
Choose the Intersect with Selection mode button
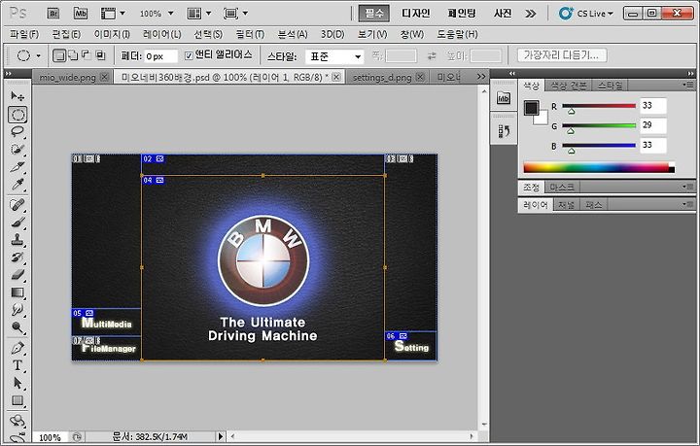100,55
